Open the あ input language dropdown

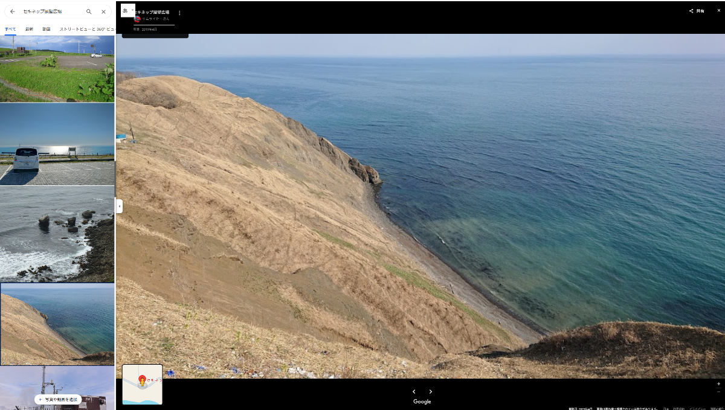(x=128, y=11)
